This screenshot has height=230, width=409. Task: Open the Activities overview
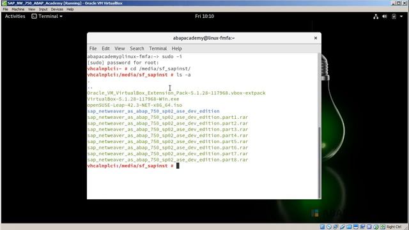(x=15, y=16)
